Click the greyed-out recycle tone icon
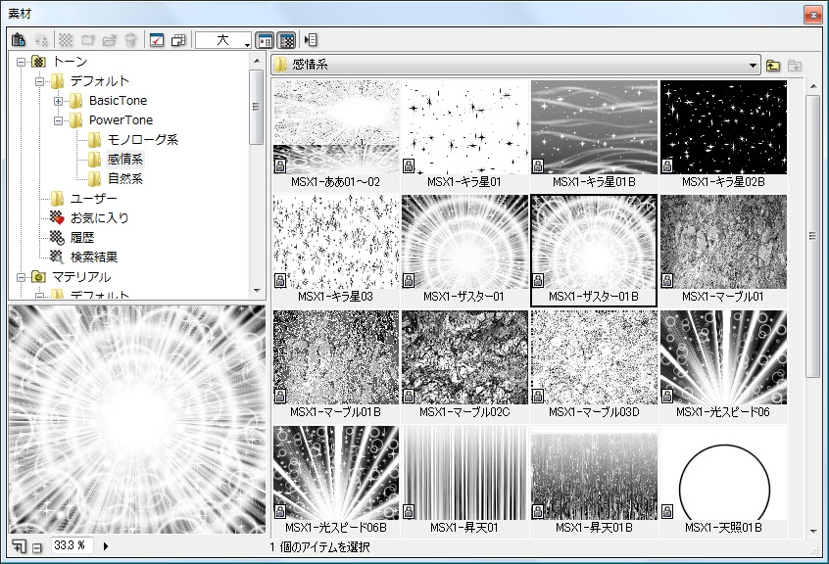Screen dimensions: 829x564 (41, 40)
